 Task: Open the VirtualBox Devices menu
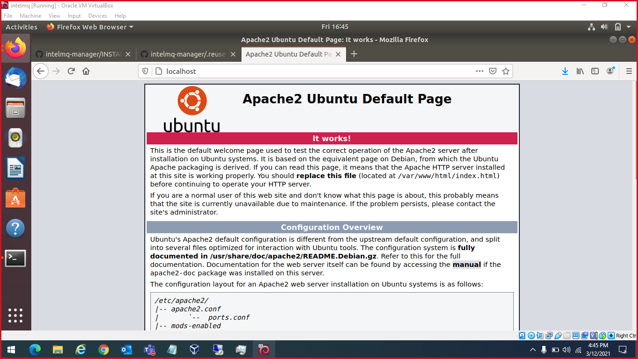pos(97,16)
